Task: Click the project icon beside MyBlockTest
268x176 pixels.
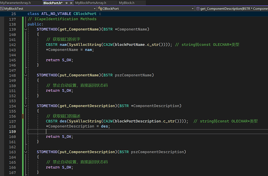Action: pos(2,9)
